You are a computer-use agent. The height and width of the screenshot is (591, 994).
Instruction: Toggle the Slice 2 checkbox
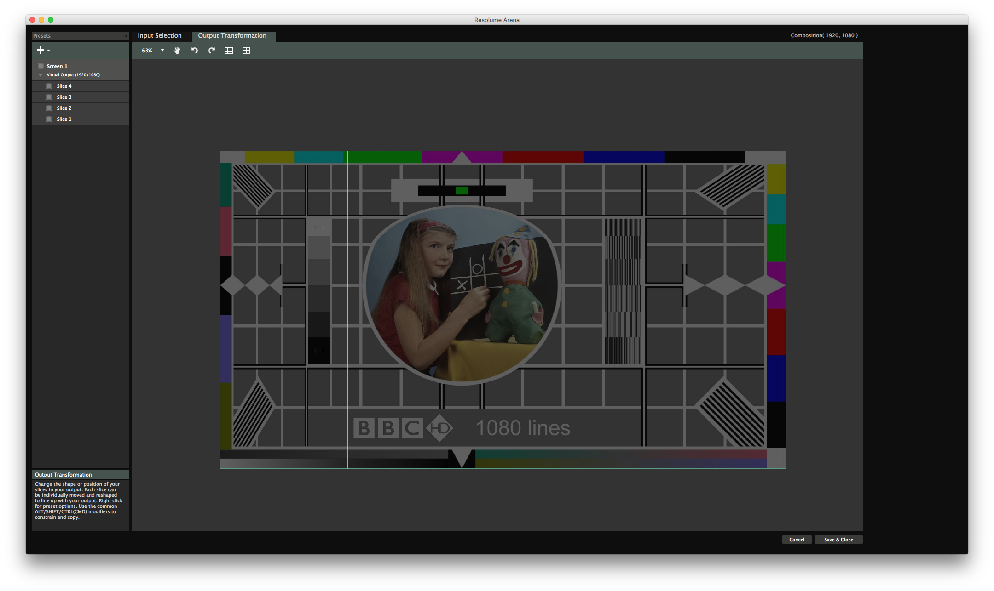pos(49,108)
